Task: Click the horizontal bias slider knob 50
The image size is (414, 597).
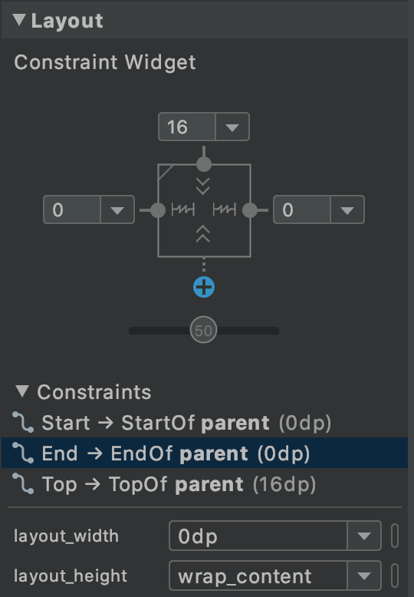Action: tap(204, 330)
